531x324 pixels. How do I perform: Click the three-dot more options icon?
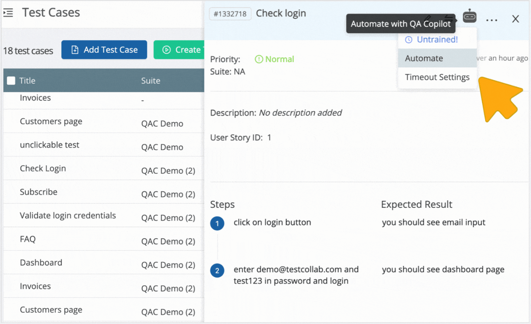pyautogui.click(x=492, y=20)
